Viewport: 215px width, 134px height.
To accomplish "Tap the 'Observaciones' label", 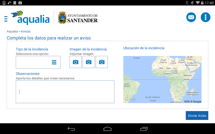I will 28,74.
